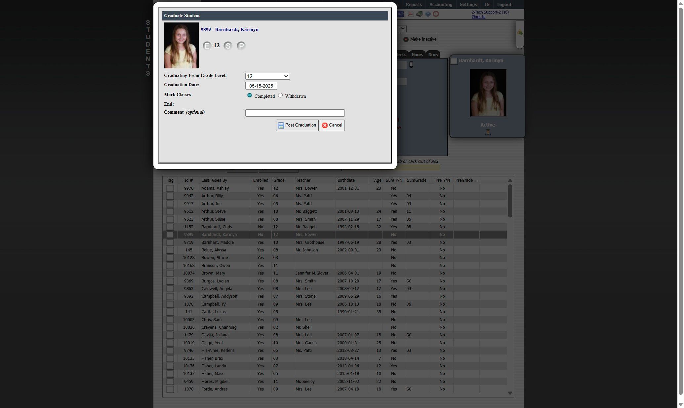Image resolution: width=684 pixels, height=408 pixels.
Task: Click the green cash register toolbar icon
Action: point(419,14)
